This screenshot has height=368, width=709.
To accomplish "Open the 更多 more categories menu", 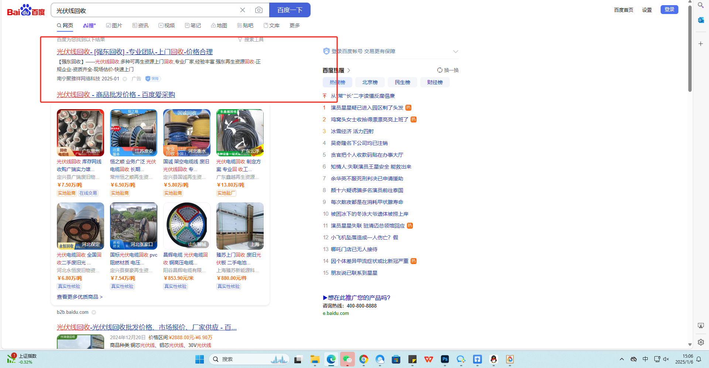I will pyautogui.click(x=294, y=25).
